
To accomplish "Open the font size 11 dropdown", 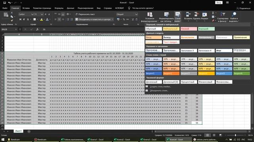I will click(42, 14).
